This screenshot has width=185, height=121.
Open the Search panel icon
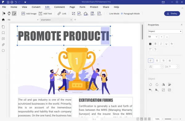(3, 51)
